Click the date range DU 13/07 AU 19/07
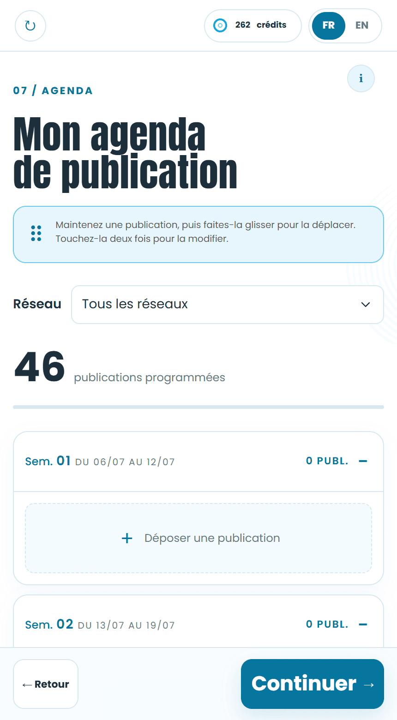Image resolution: width=397 pixels, height=720 pixels. coord(126,625)
